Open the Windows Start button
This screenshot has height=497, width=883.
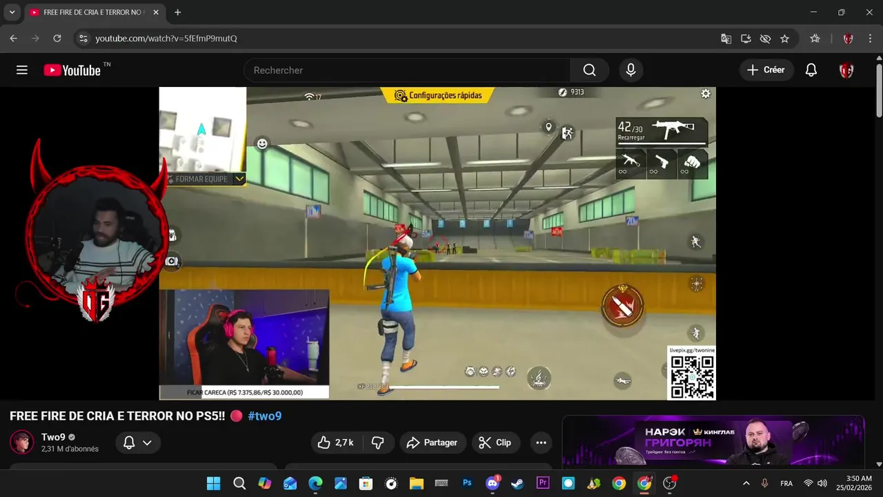coord(214,483)
